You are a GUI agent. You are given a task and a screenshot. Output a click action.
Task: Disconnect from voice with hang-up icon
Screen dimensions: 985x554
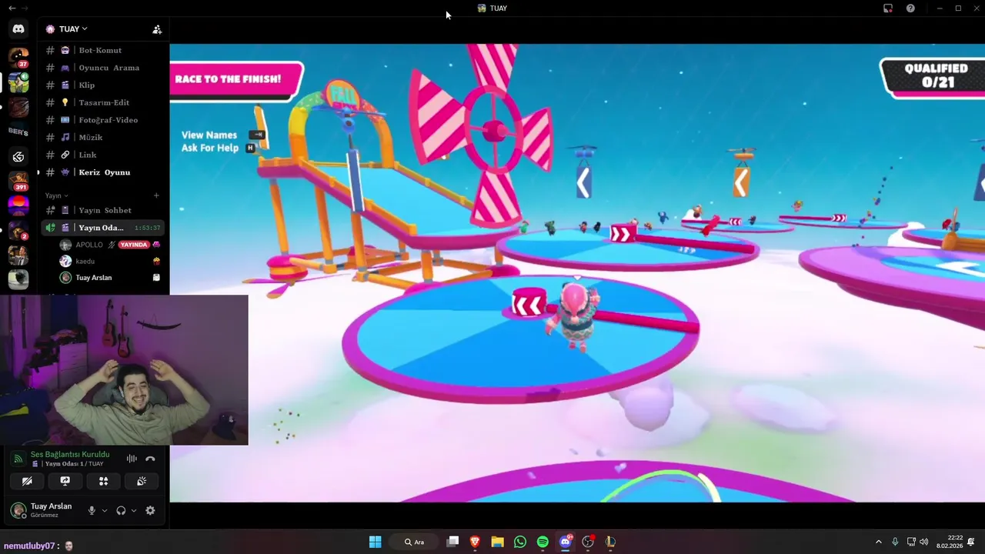pyautogui.click(x=150, y=459)
